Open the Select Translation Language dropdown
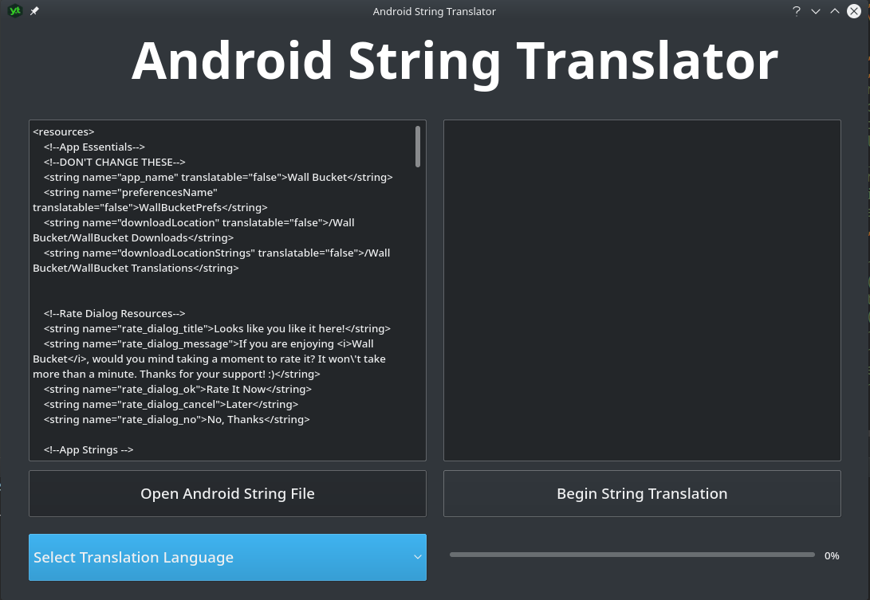 pyautogui.click(x=227, y=557)
